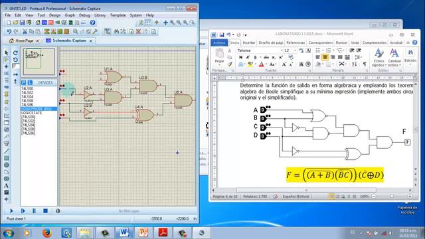Stop the Proteus simulation
This screenshot has height=239, width=425.
(x=46, y=211)
